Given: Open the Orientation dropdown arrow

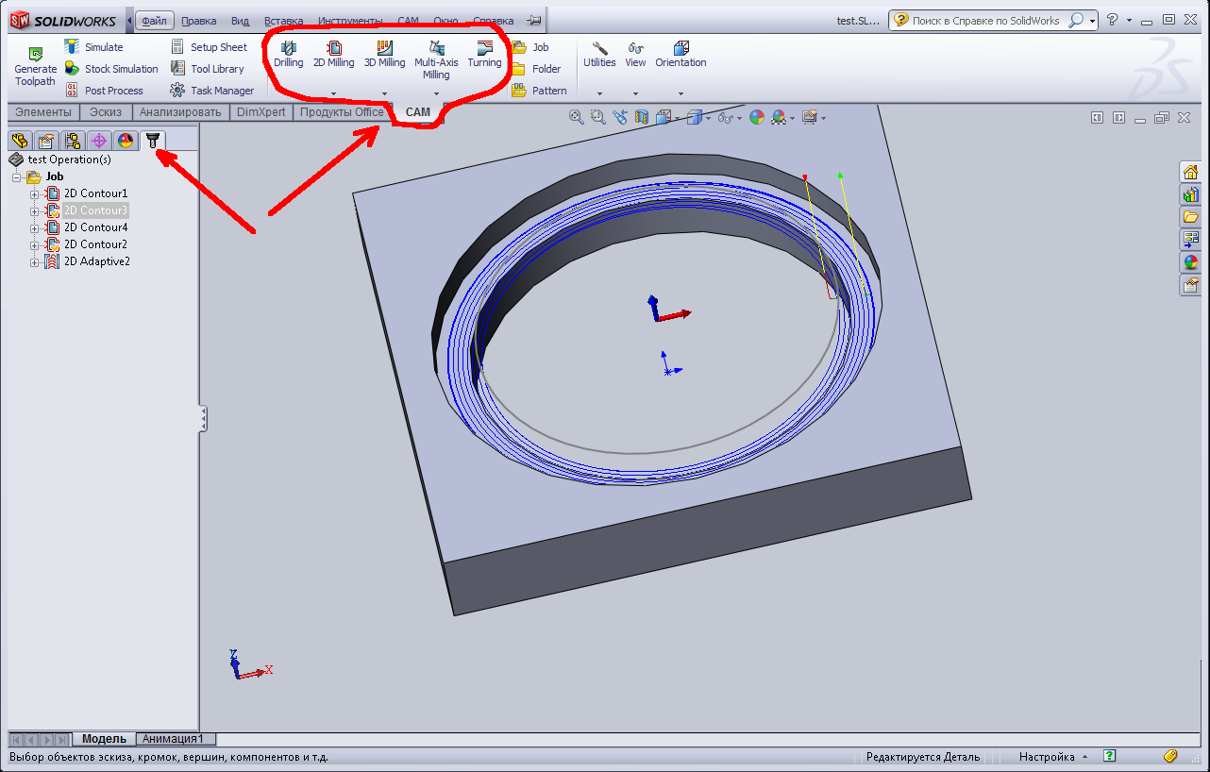Looking at the screenshot, I should tap(681, 93).
